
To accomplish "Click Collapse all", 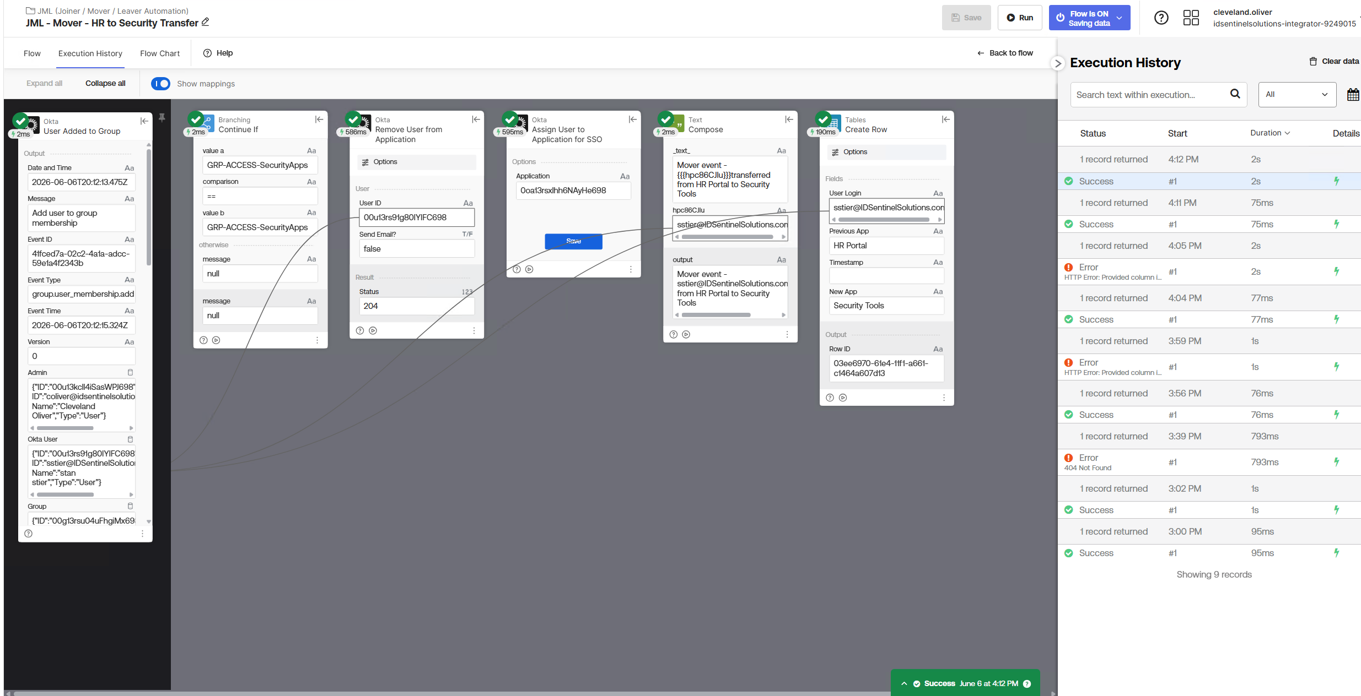I will (x=105, y=84).
